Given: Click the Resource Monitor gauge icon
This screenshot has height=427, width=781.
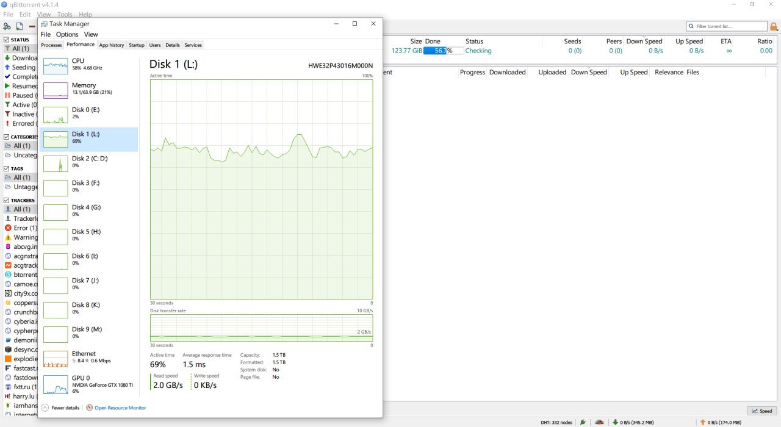Looking at the screenshot, I should 90,407.
